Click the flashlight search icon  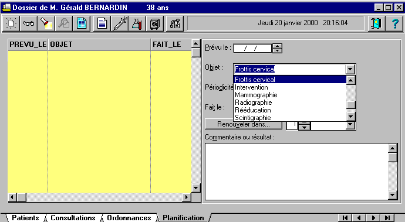(x=46, y=23)
